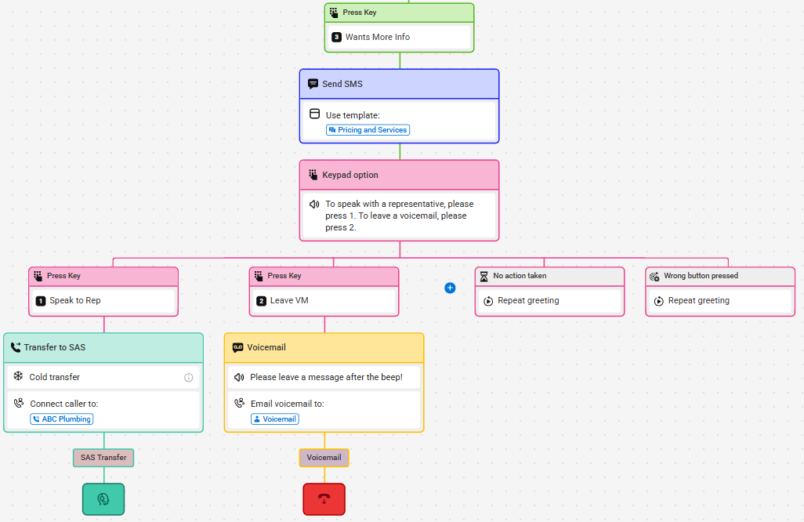Select the SAS Transfer label tag
Screen dimensions: 804x522
coord(103,458)
